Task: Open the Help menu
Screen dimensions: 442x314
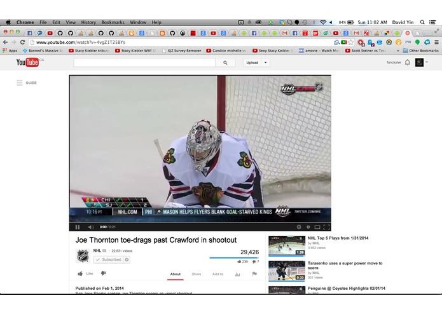Action: click(156, 22)
